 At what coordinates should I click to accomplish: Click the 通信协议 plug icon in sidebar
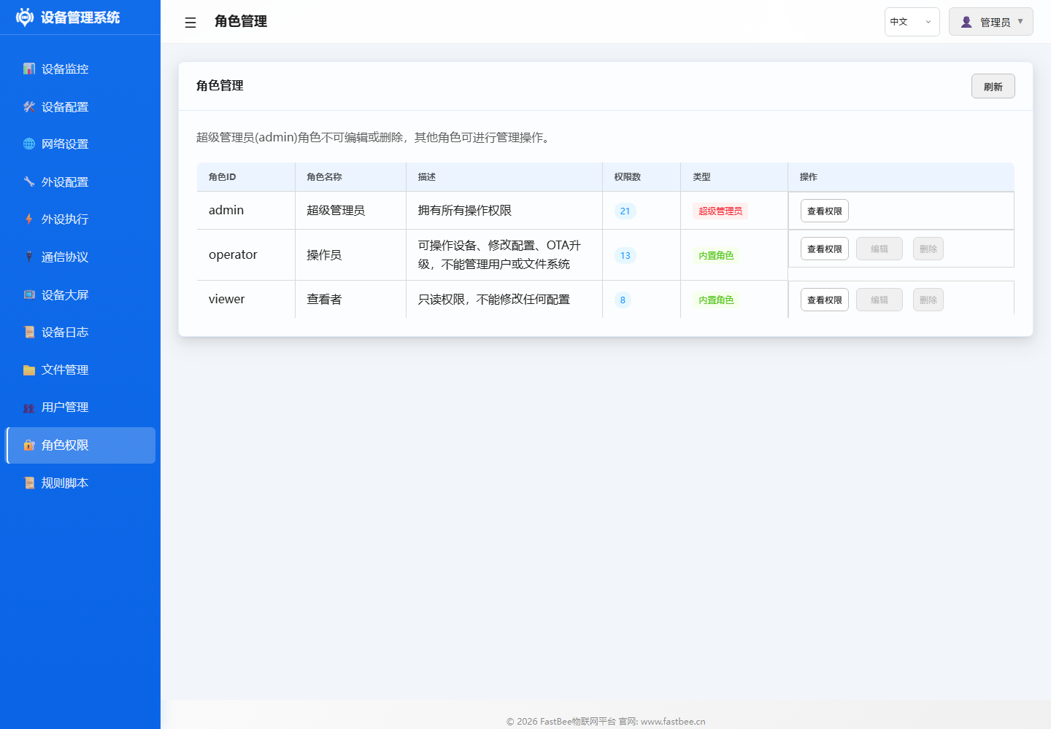tap(29, 257)
